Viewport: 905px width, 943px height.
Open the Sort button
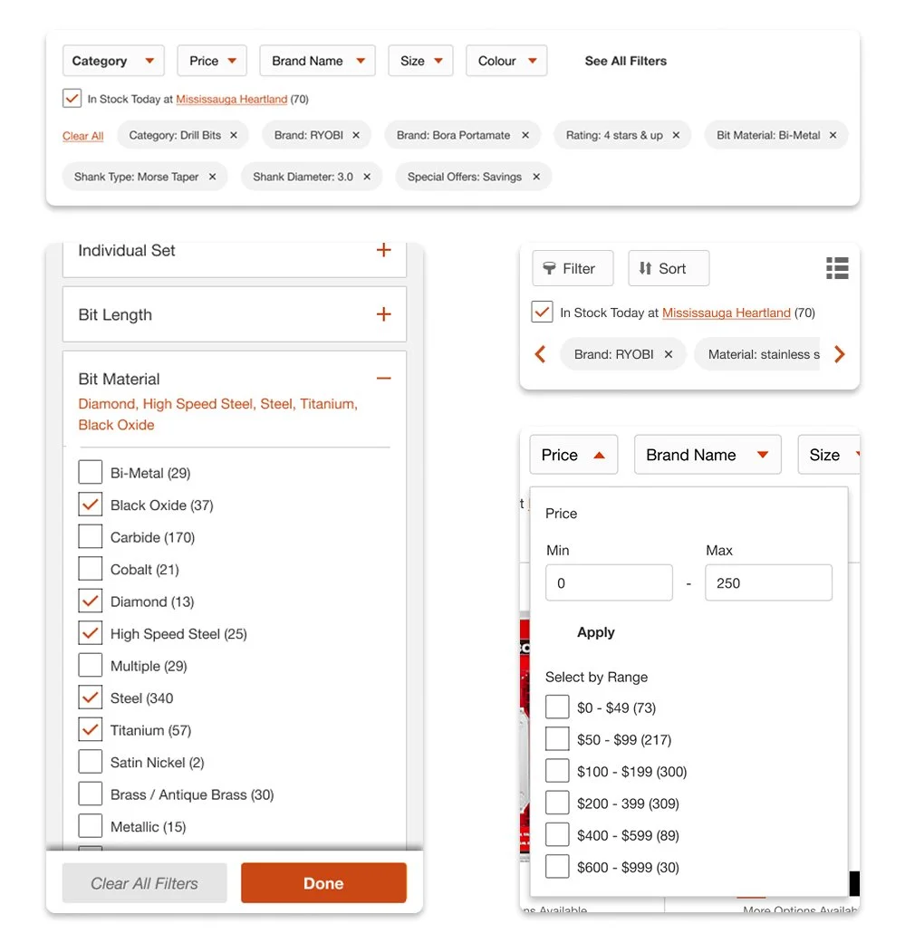(669, 268)
